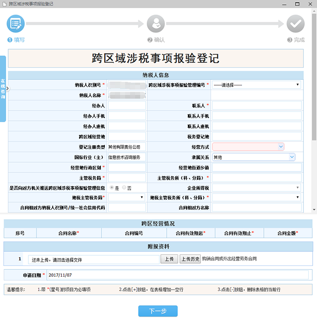Viewport: 317px width, 321px height.
Task: Expand the 经营方式 dropdown
Action: pyautogui.click(x=248, y=147)
